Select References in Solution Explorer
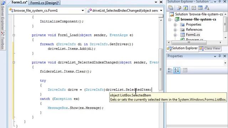Viewport: 228px width, 128px height. coord(194,30)
